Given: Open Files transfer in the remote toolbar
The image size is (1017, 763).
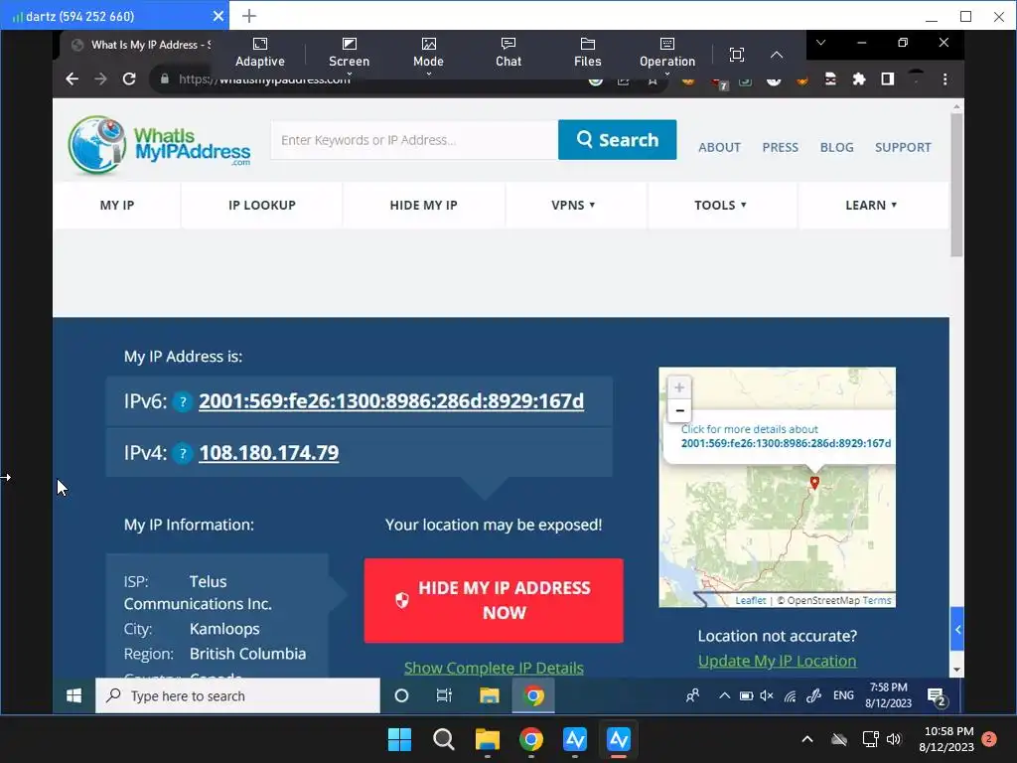Looking at the screenshot, I should pyautogui.click(x=588, y=53).
